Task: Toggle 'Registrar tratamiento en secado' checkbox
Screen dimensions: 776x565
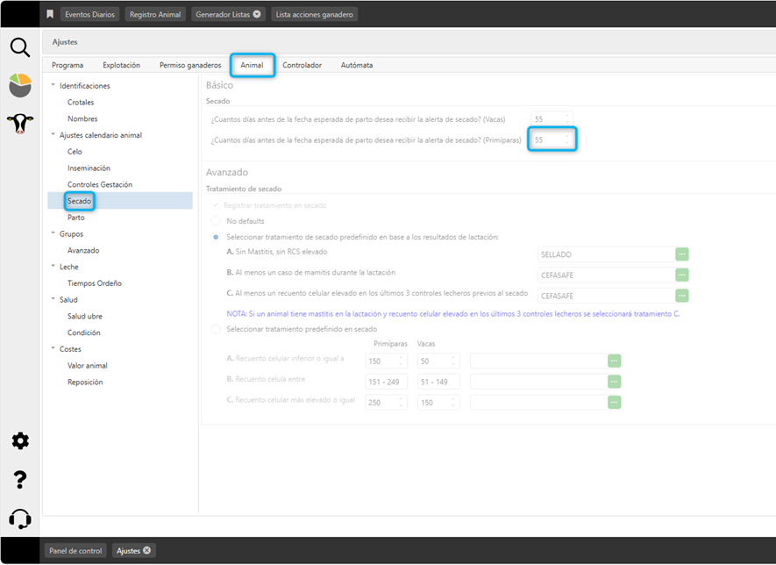Action: click(217, 205)
